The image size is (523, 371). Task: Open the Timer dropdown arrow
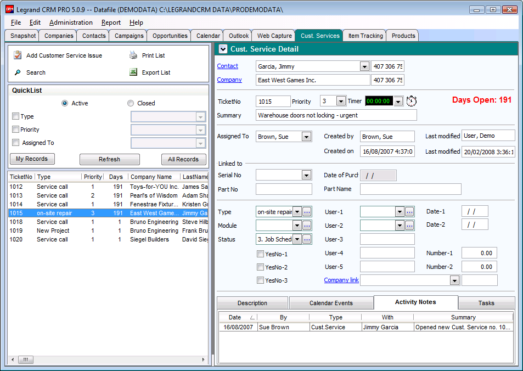click(398, 101)
